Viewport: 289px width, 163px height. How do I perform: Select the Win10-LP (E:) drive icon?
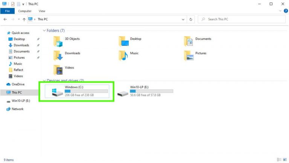pos(123,93)
